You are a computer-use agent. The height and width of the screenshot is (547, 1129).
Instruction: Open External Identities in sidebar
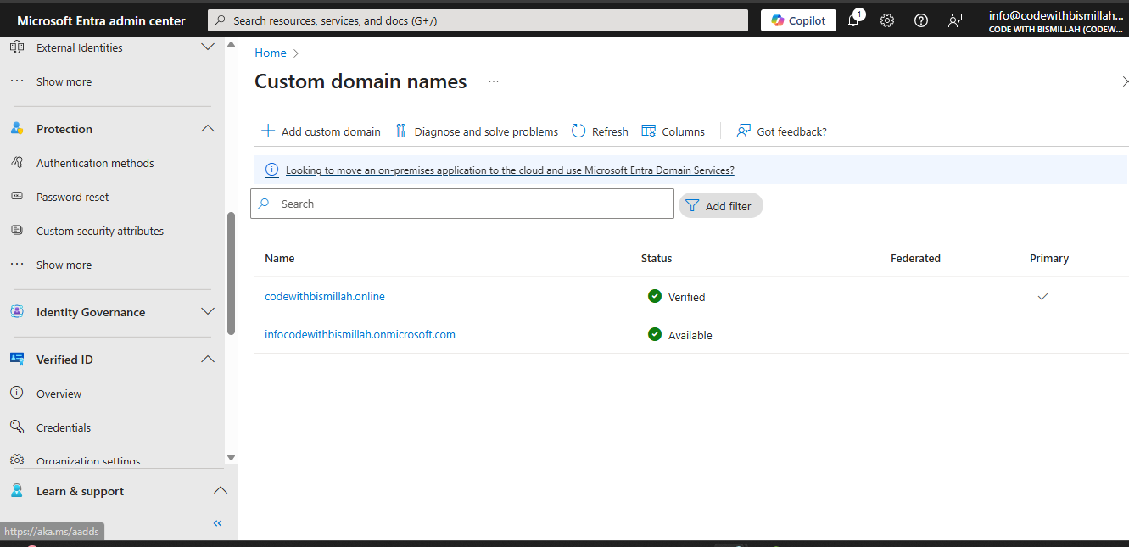pos(80,48)
